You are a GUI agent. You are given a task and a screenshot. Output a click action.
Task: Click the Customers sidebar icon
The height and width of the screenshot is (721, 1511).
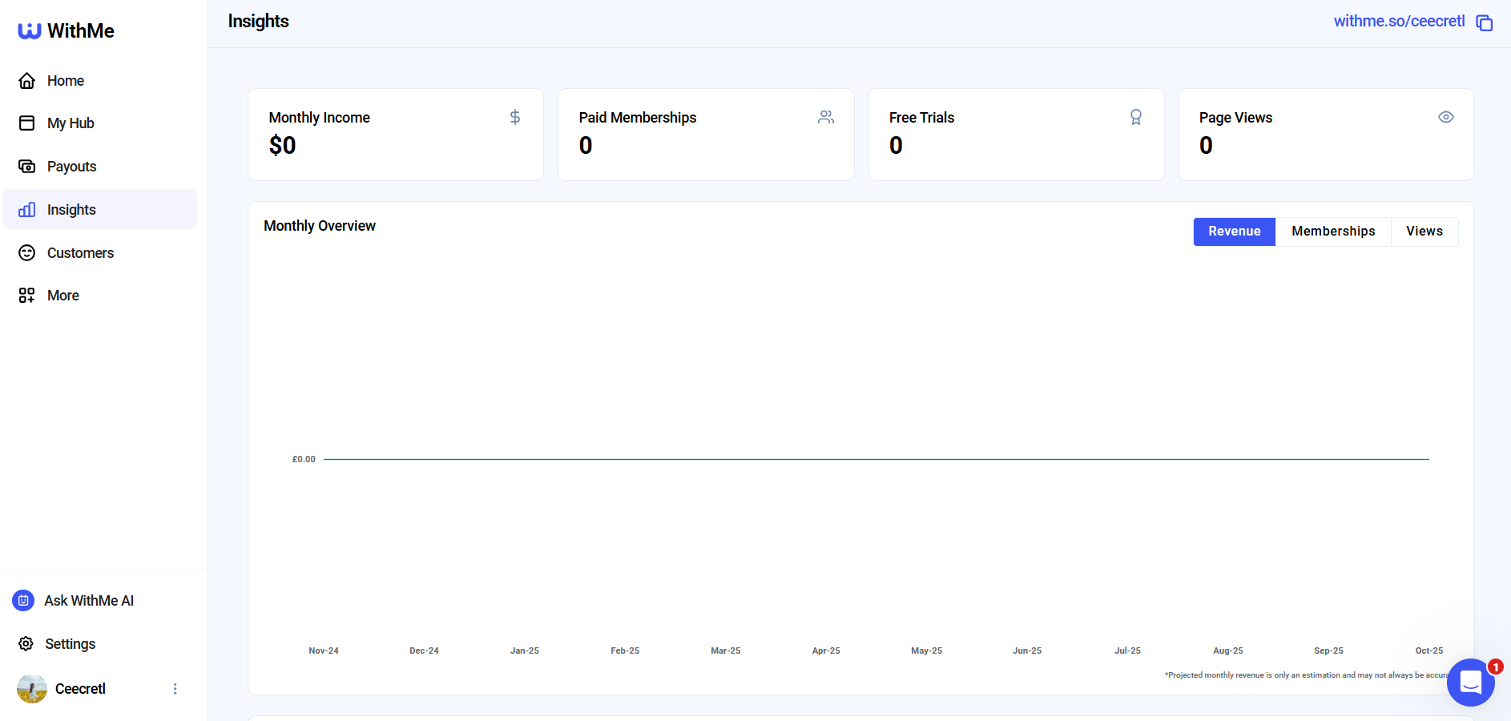coord(26,252)
